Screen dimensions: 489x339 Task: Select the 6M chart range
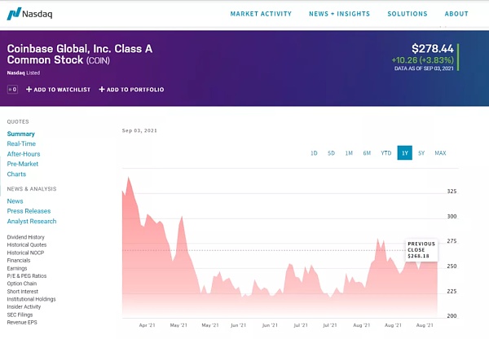point(367,153)
